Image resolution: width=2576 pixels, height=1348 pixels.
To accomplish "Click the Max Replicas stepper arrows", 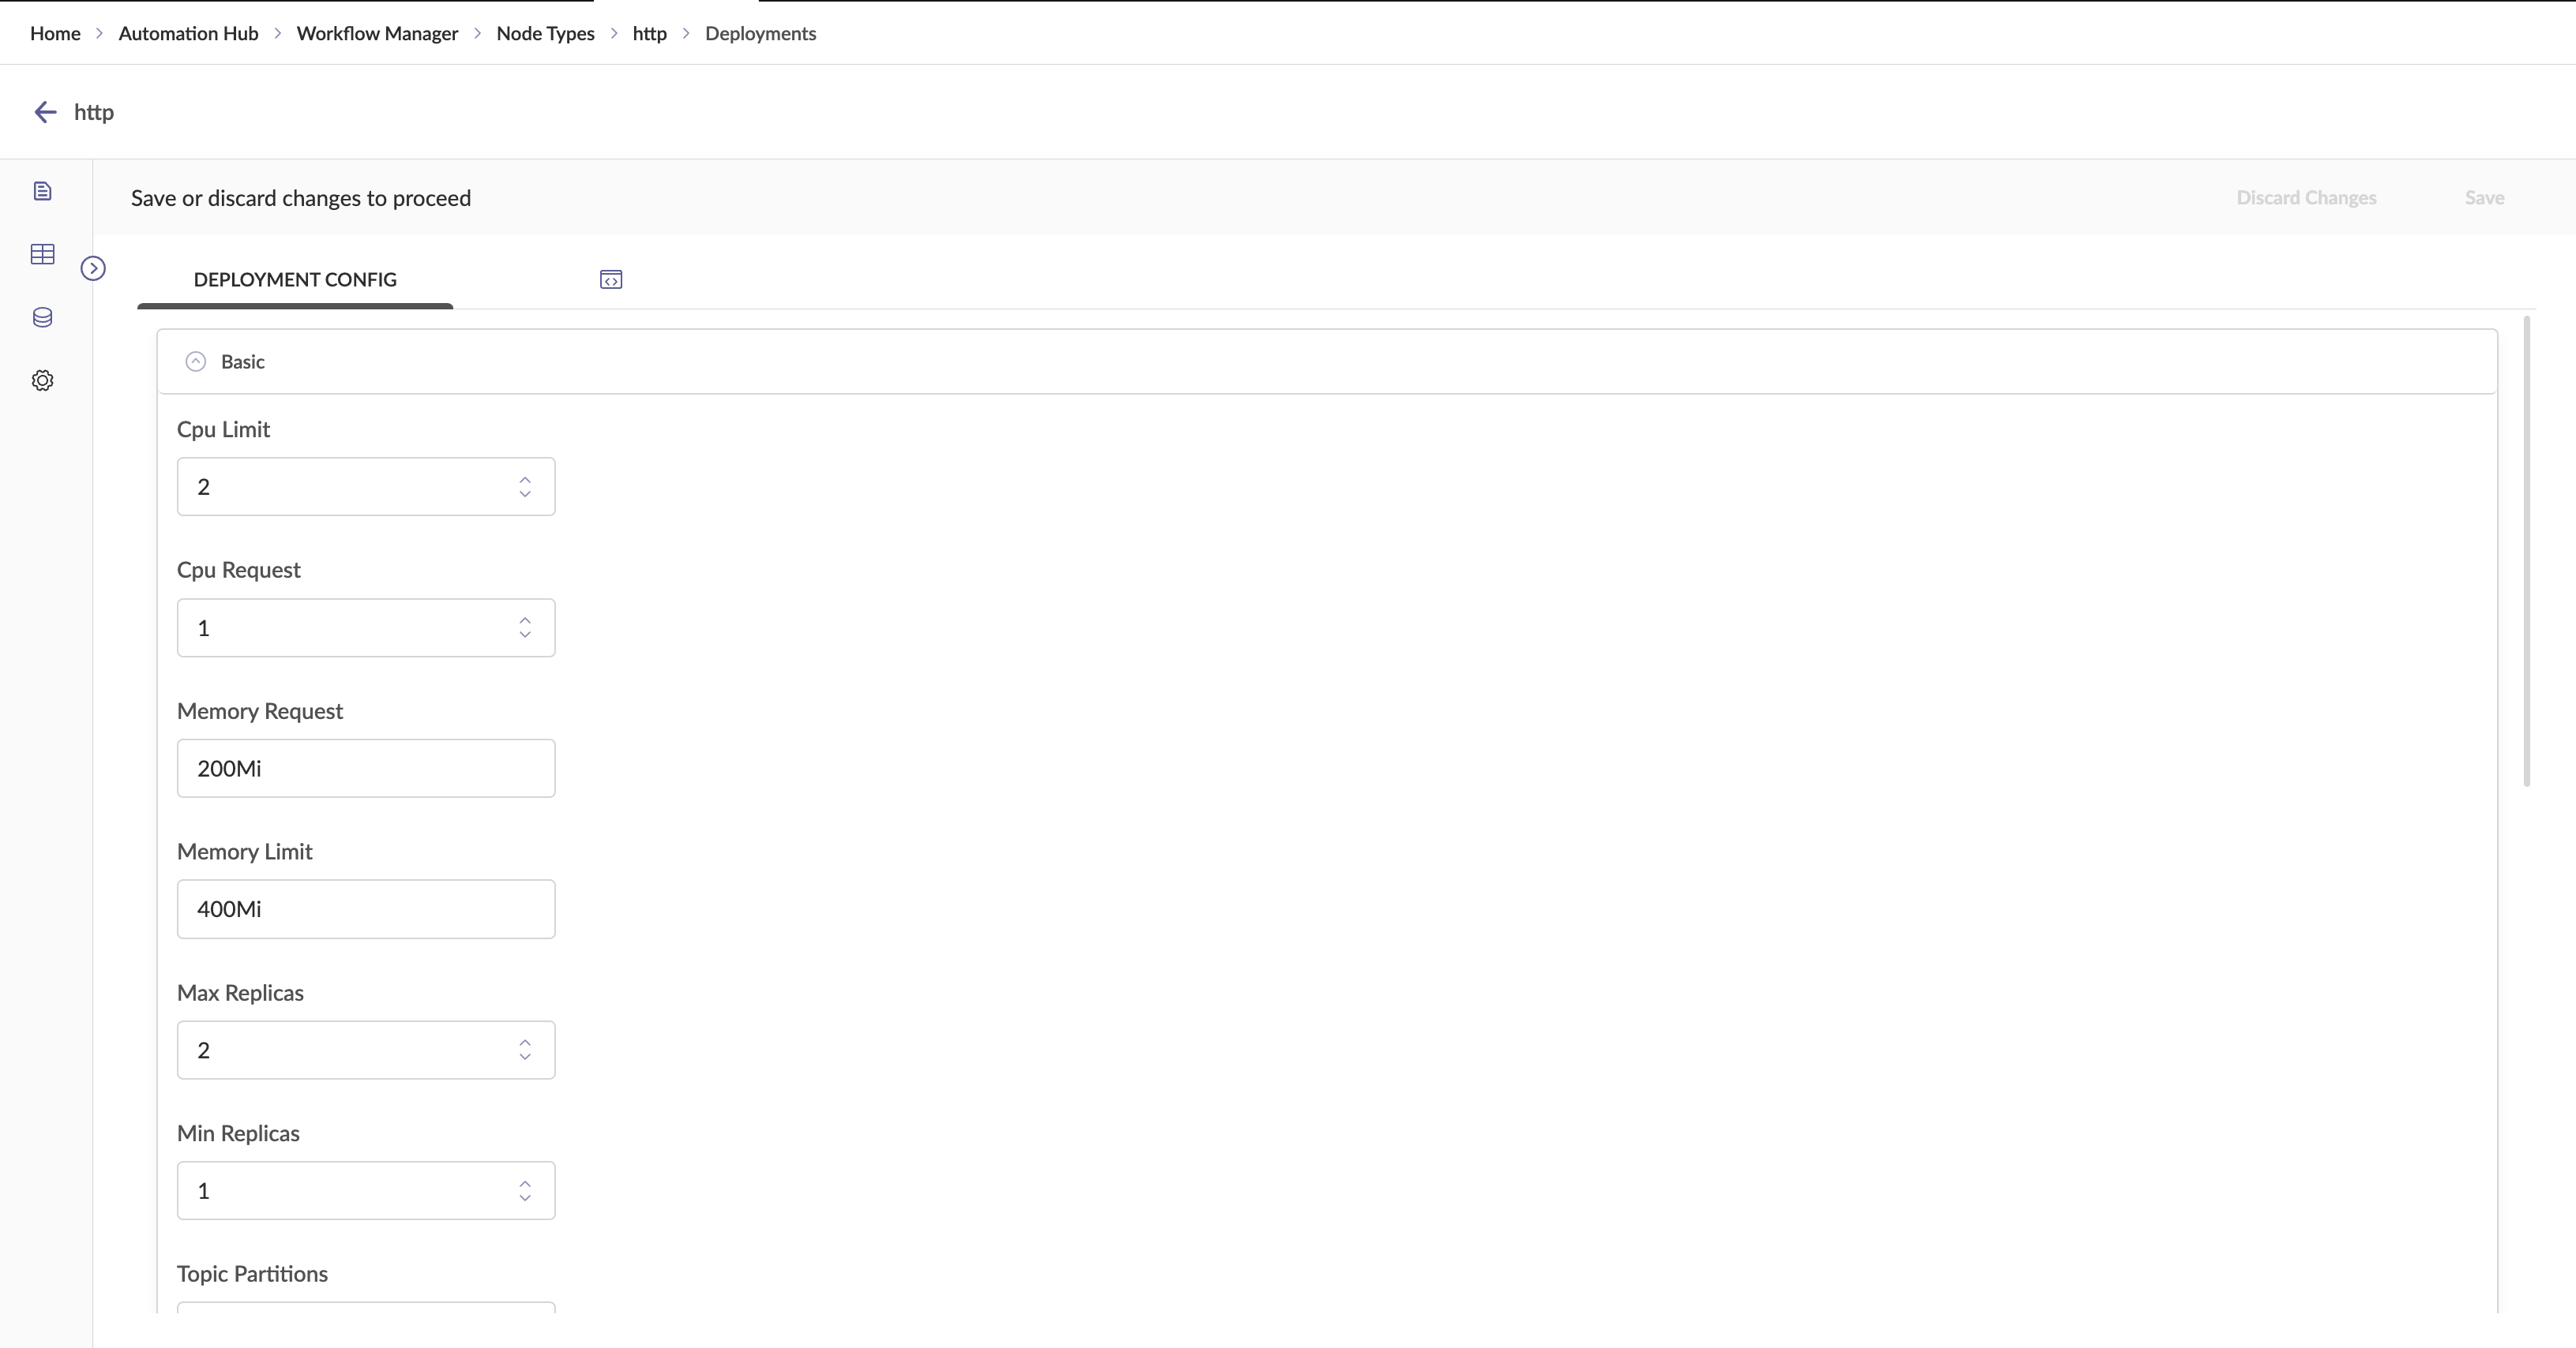I will (525, 1050).
